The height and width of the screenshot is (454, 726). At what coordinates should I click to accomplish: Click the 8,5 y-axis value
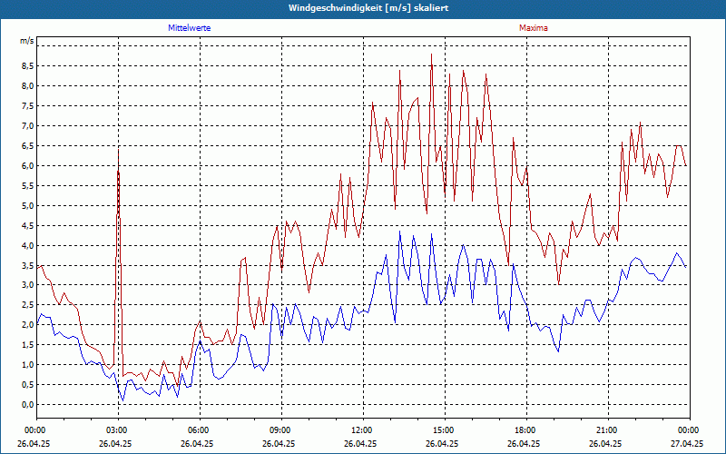click(x=27, y=65)
